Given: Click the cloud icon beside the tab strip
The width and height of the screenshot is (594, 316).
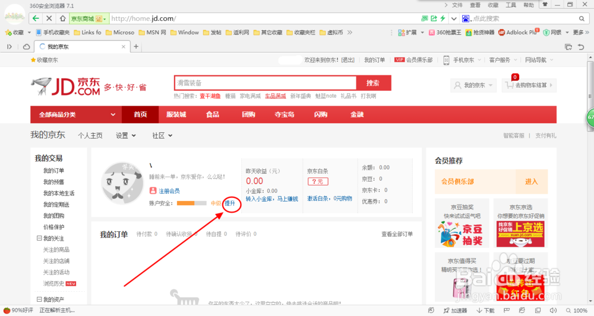Looking at the screenshot, I should point(27,46).
